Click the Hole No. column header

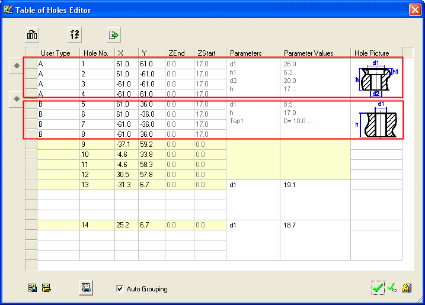pyautogui.click(x=97, y=53)
